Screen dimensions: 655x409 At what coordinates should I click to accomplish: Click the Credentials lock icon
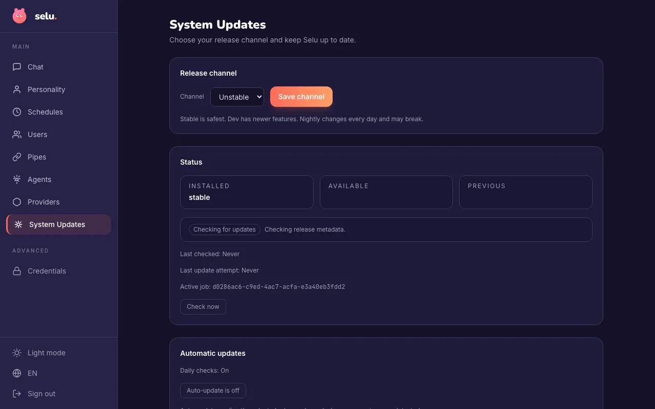click(x=17, y=271)
